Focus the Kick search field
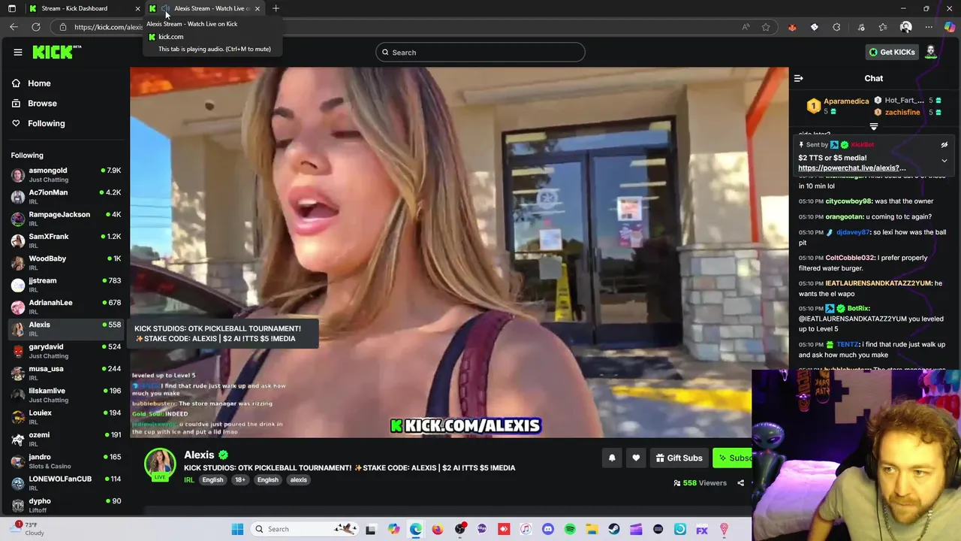 [x=480, y=52]
